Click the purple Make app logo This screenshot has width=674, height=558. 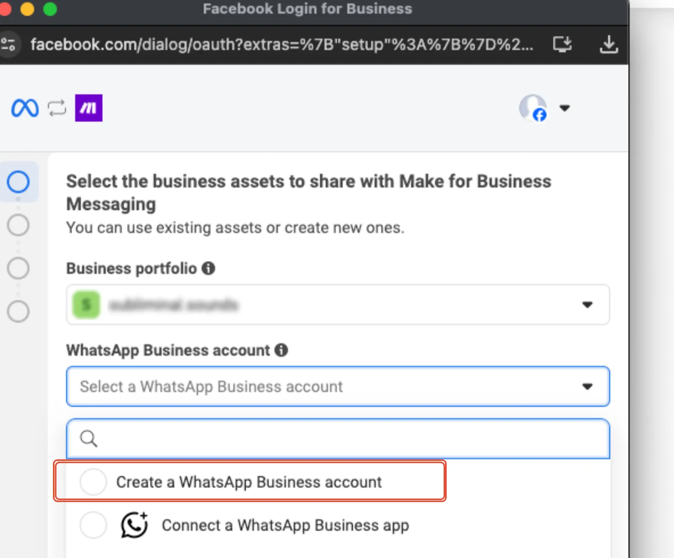coord(88,108)
